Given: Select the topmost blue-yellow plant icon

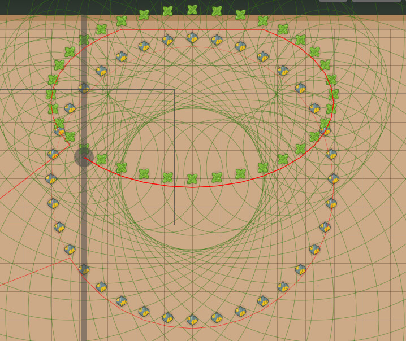Looking at the screenshot, I should point(192,38).
